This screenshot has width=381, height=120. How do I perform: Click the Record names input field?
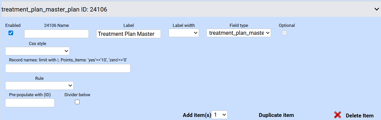[68, 68]
